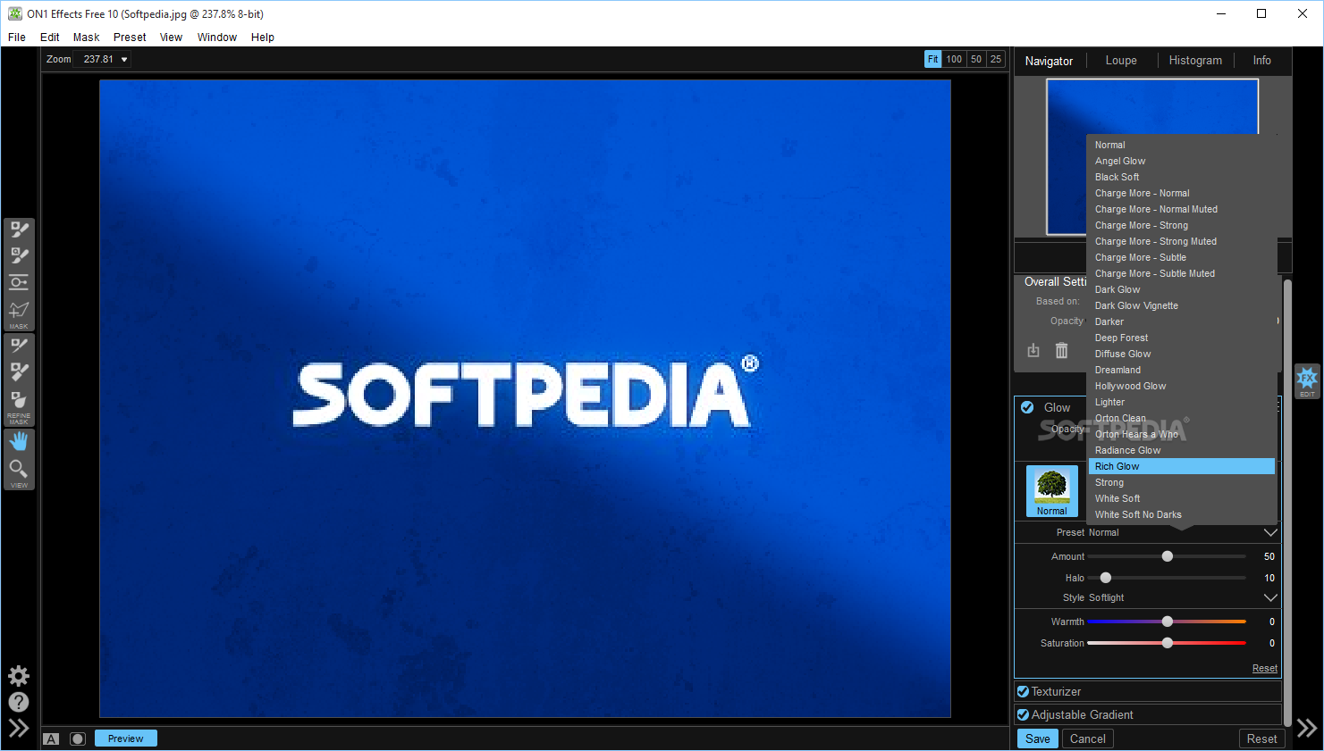
Task: Collapse left panel with double arrows
Action: [19, 728]
